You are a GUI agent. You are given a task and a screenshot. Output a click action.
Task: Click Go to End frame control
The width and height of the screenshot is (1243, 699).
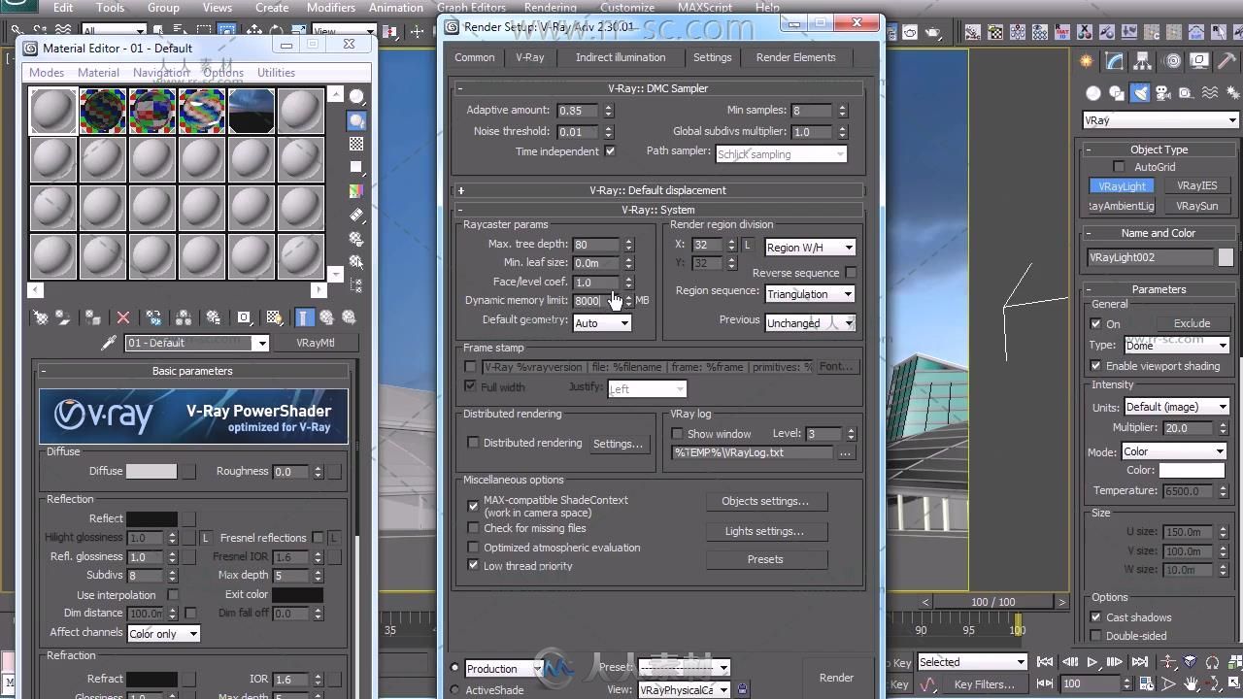[1139, 662]
